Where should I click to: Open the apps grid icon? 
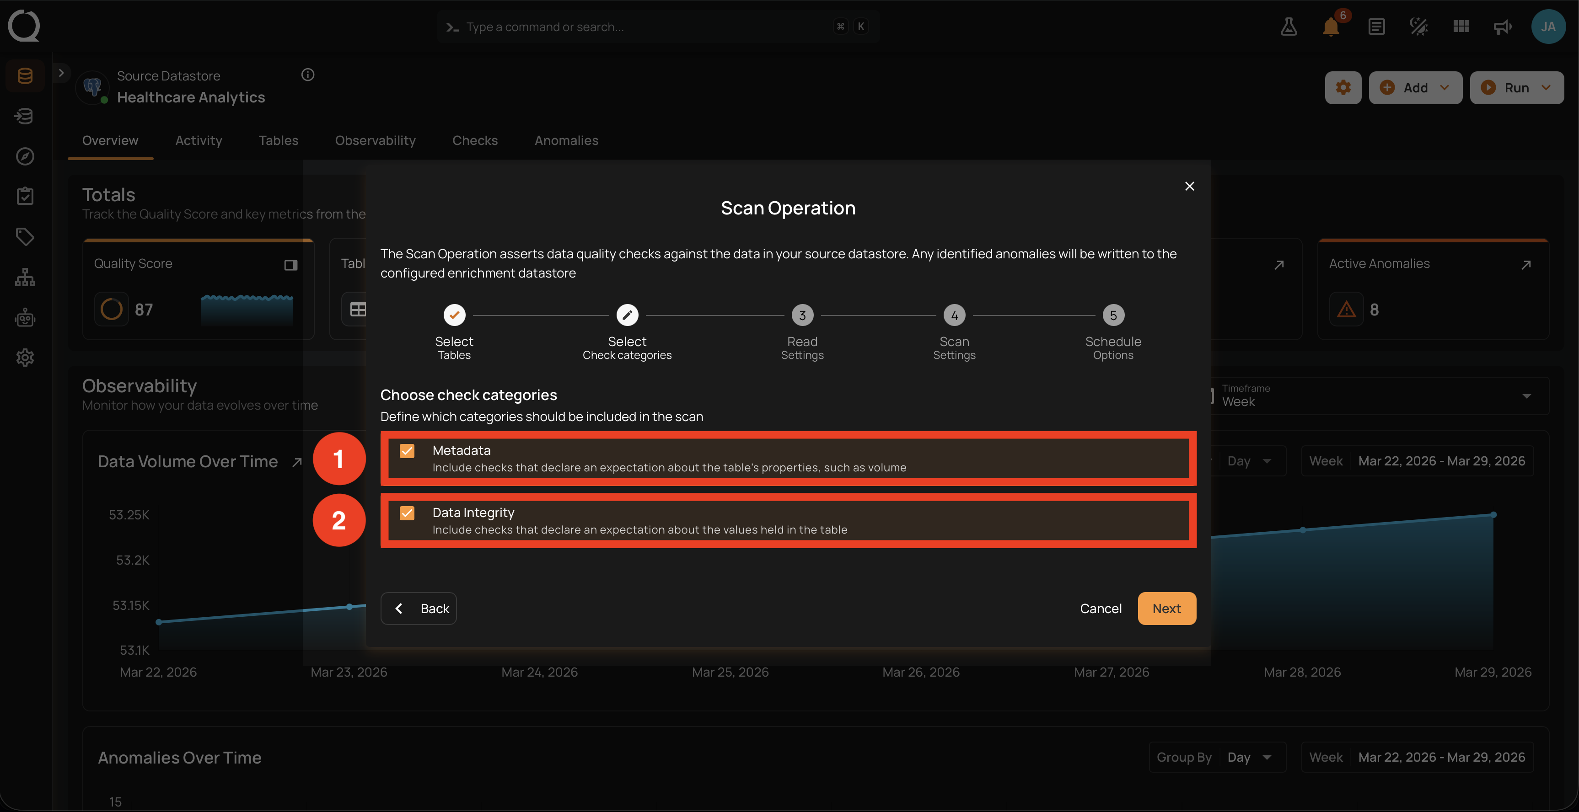[x=1461, y=27]
